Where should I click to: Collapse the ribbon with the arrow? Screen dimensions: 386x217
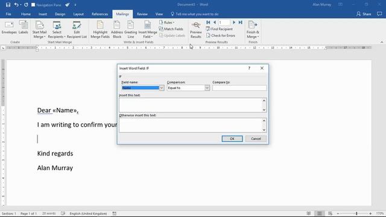click(382, 42)
